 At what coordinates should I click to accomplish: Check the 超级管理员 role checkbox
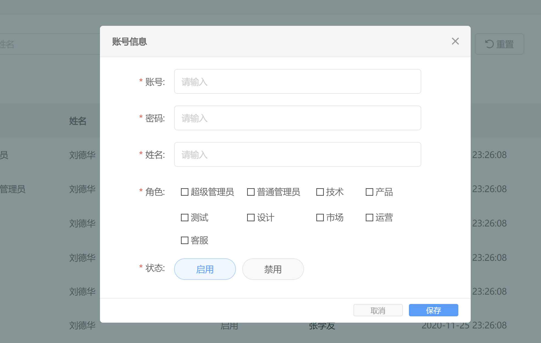click(x=185, y=192)
